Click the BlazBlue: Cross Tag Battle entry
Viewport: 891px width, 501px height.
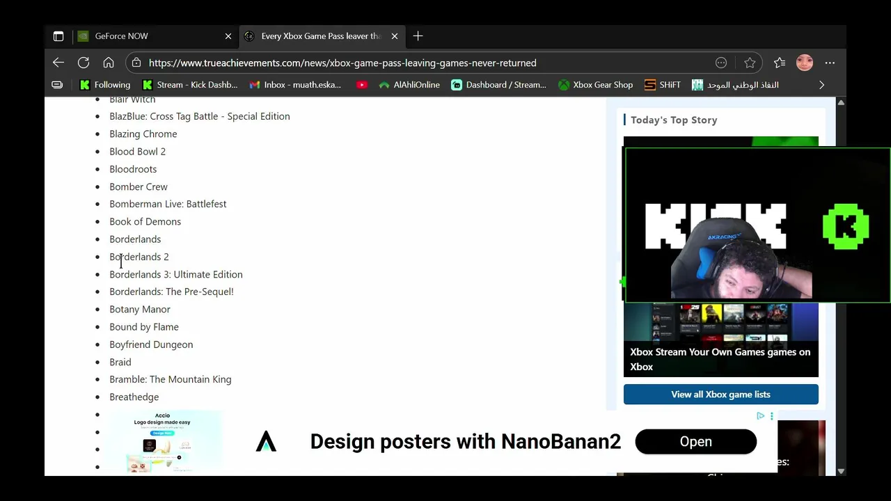click(200, 116)
